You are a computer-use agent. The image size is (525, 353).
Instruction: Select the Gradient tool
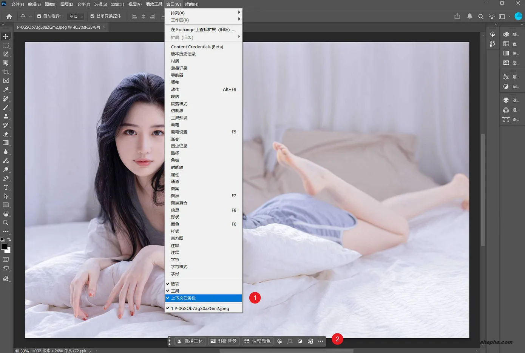(x=6, y=143)
